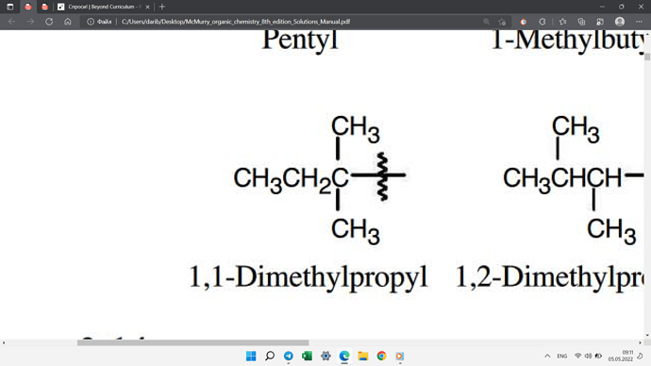Screen dimensions: 651x366
Task: Click the file path address bar
Action: click(x=236, y=22)
